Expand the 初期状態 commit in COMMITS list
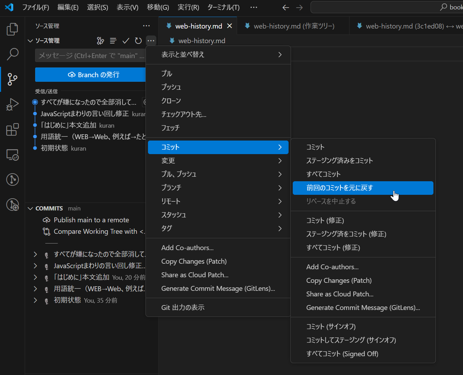 (x=35, y=300)
